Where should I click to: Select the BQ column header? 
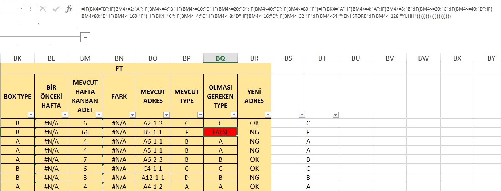pos(220,58)
